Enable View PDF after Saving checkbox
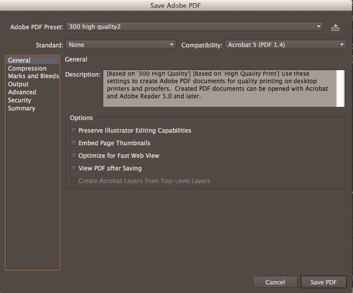The width and height of the screenshot is (353, 293). (74, 168)
